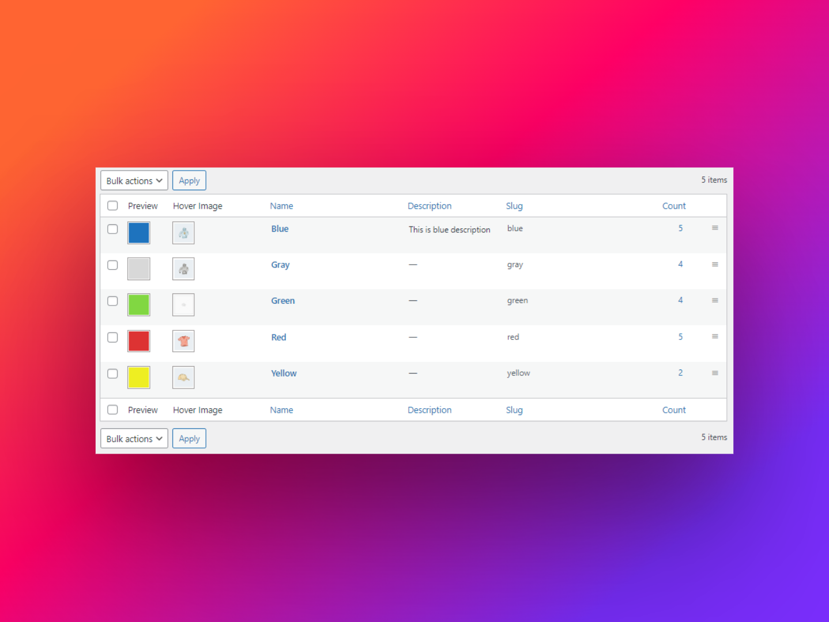This screenshot has height=622, width=829.
Task: Open the top Bulk actions dropdown
Action: [134, 180]
